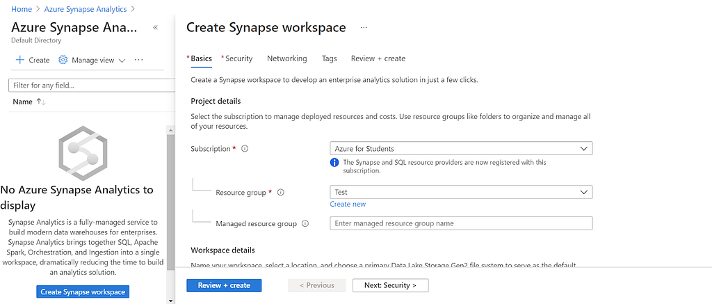
Task: Click the Create Synapse workspace button
Action: 83,291
